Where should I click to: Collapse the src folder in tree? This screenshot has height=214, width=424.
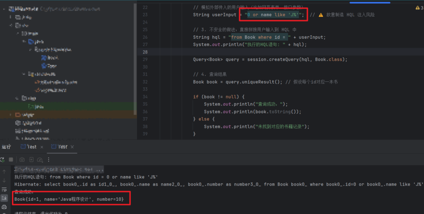[x=11, y=25]
